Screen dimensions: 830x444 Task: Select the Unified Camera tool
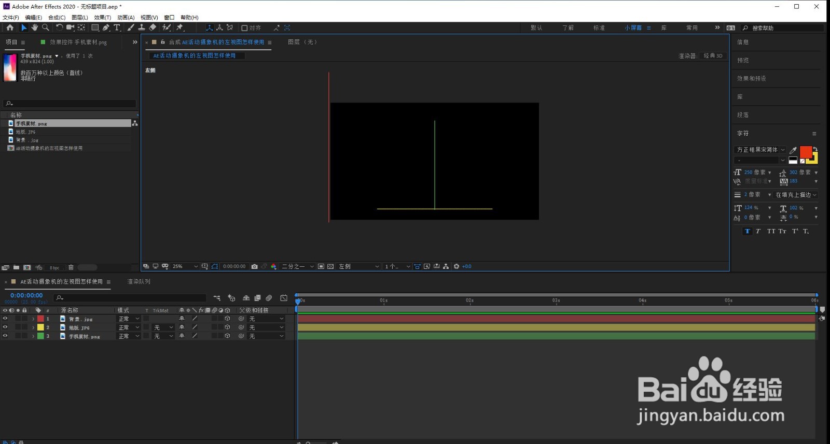70,27
